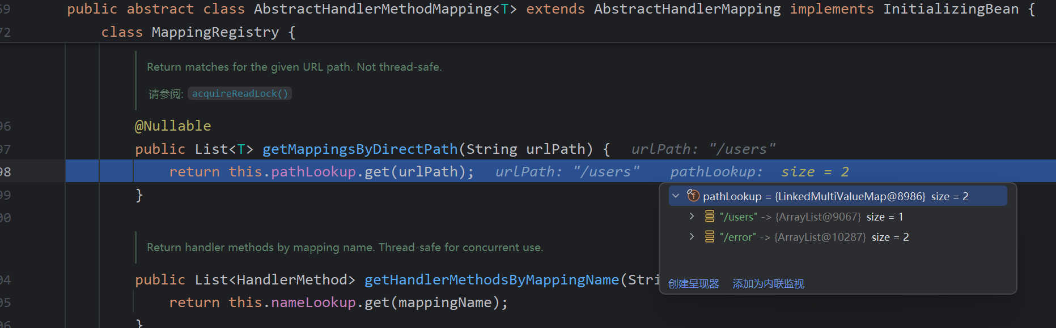Click the MappingRegistry class name

pos(215,32)
